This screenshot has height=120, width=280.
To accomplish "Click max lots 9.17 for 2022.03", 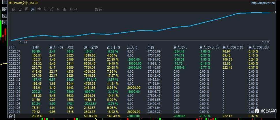I will coord(52,67).
